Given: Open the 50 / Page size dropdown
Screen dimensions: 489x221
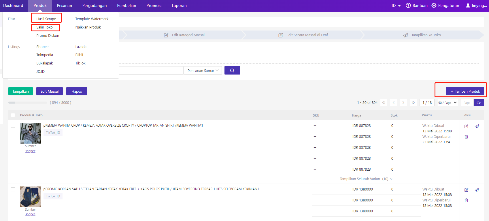Looking at the screenshot, I should (448, 103).
